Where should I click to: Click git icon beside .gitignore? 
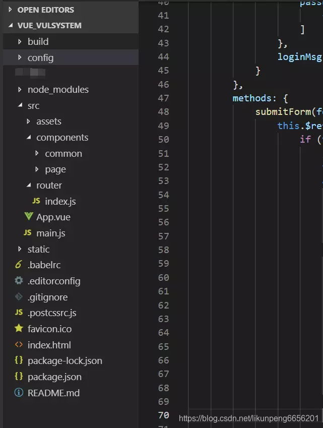point(19,296)
